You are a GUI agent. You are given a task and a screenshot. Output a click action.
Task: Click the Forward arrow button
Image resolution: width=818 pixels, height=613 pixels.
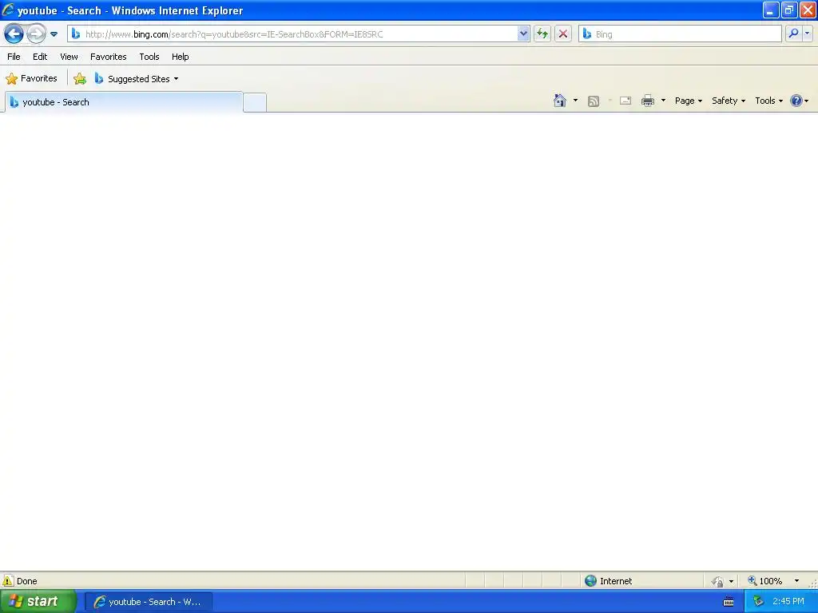(x=36, y=34)
